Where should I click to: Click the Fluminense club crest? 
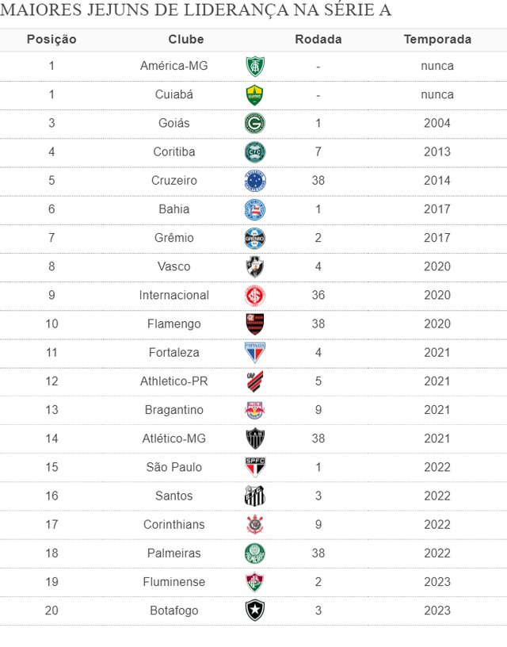coord(255,582)
